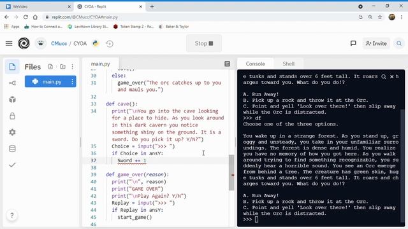408x229 pixels.
Task: Search within the console output
Action: [384, 76]
